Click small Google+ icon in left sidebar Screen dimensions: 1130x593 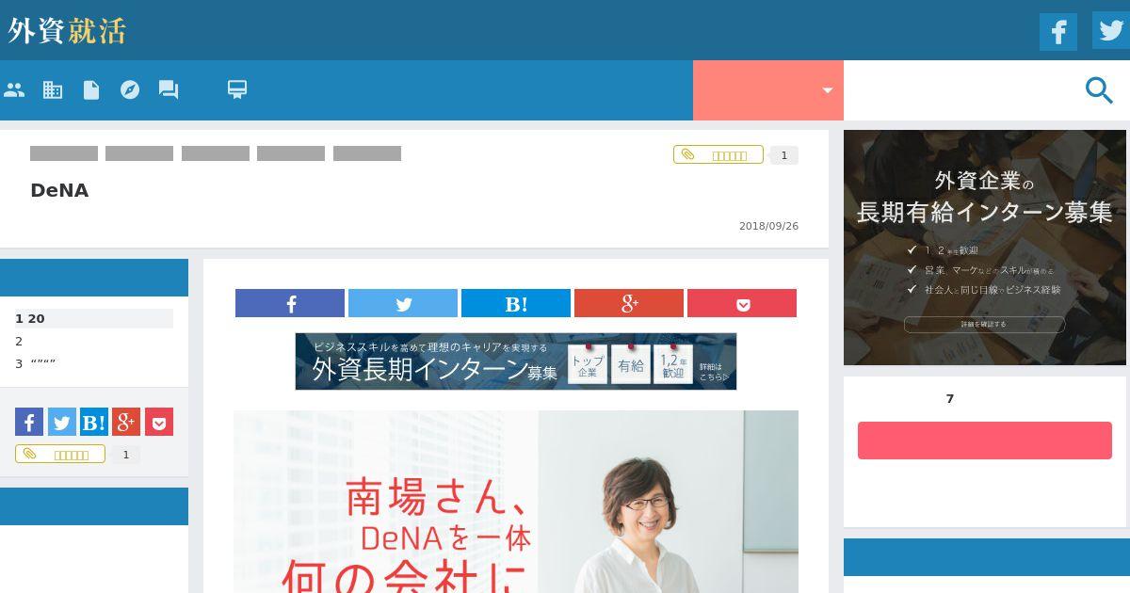click(126, 422)
